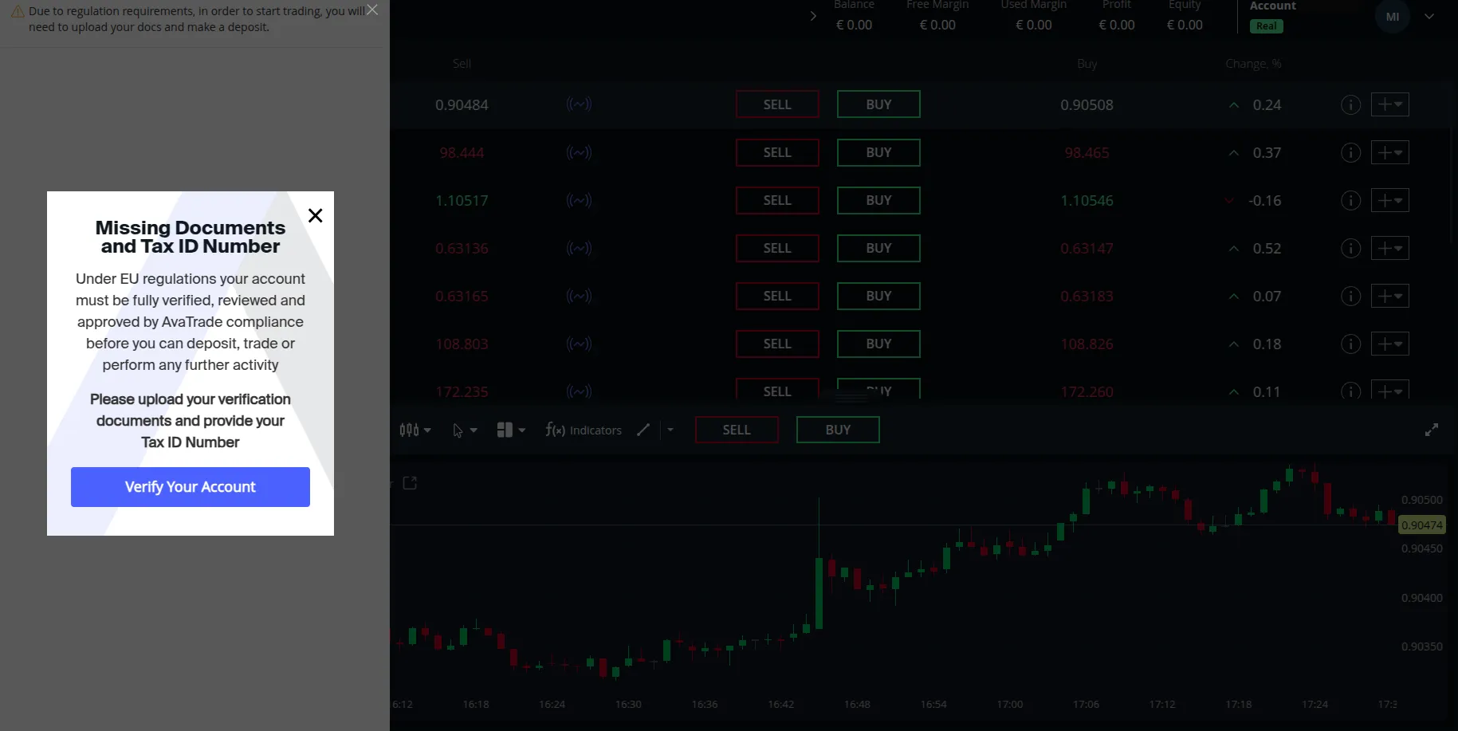
Task: Expand account dropdown chevron beside avatar
Action: [x=1429, y=17]
